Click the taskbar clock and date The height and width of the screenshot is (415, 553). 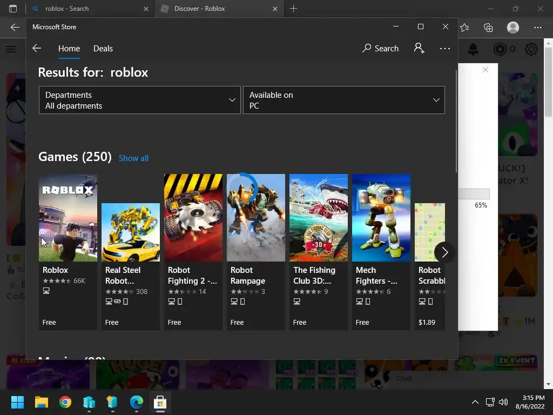(530, 402)
